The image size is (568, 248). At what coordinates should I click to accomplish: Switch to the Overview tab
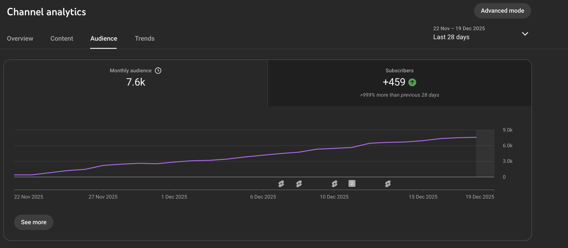point(20,39)
